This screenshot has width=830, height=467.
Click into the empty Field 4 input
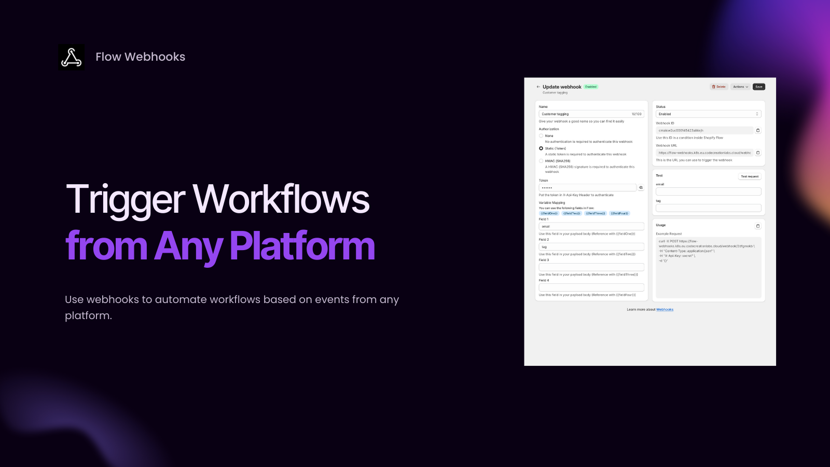(591, 287)
